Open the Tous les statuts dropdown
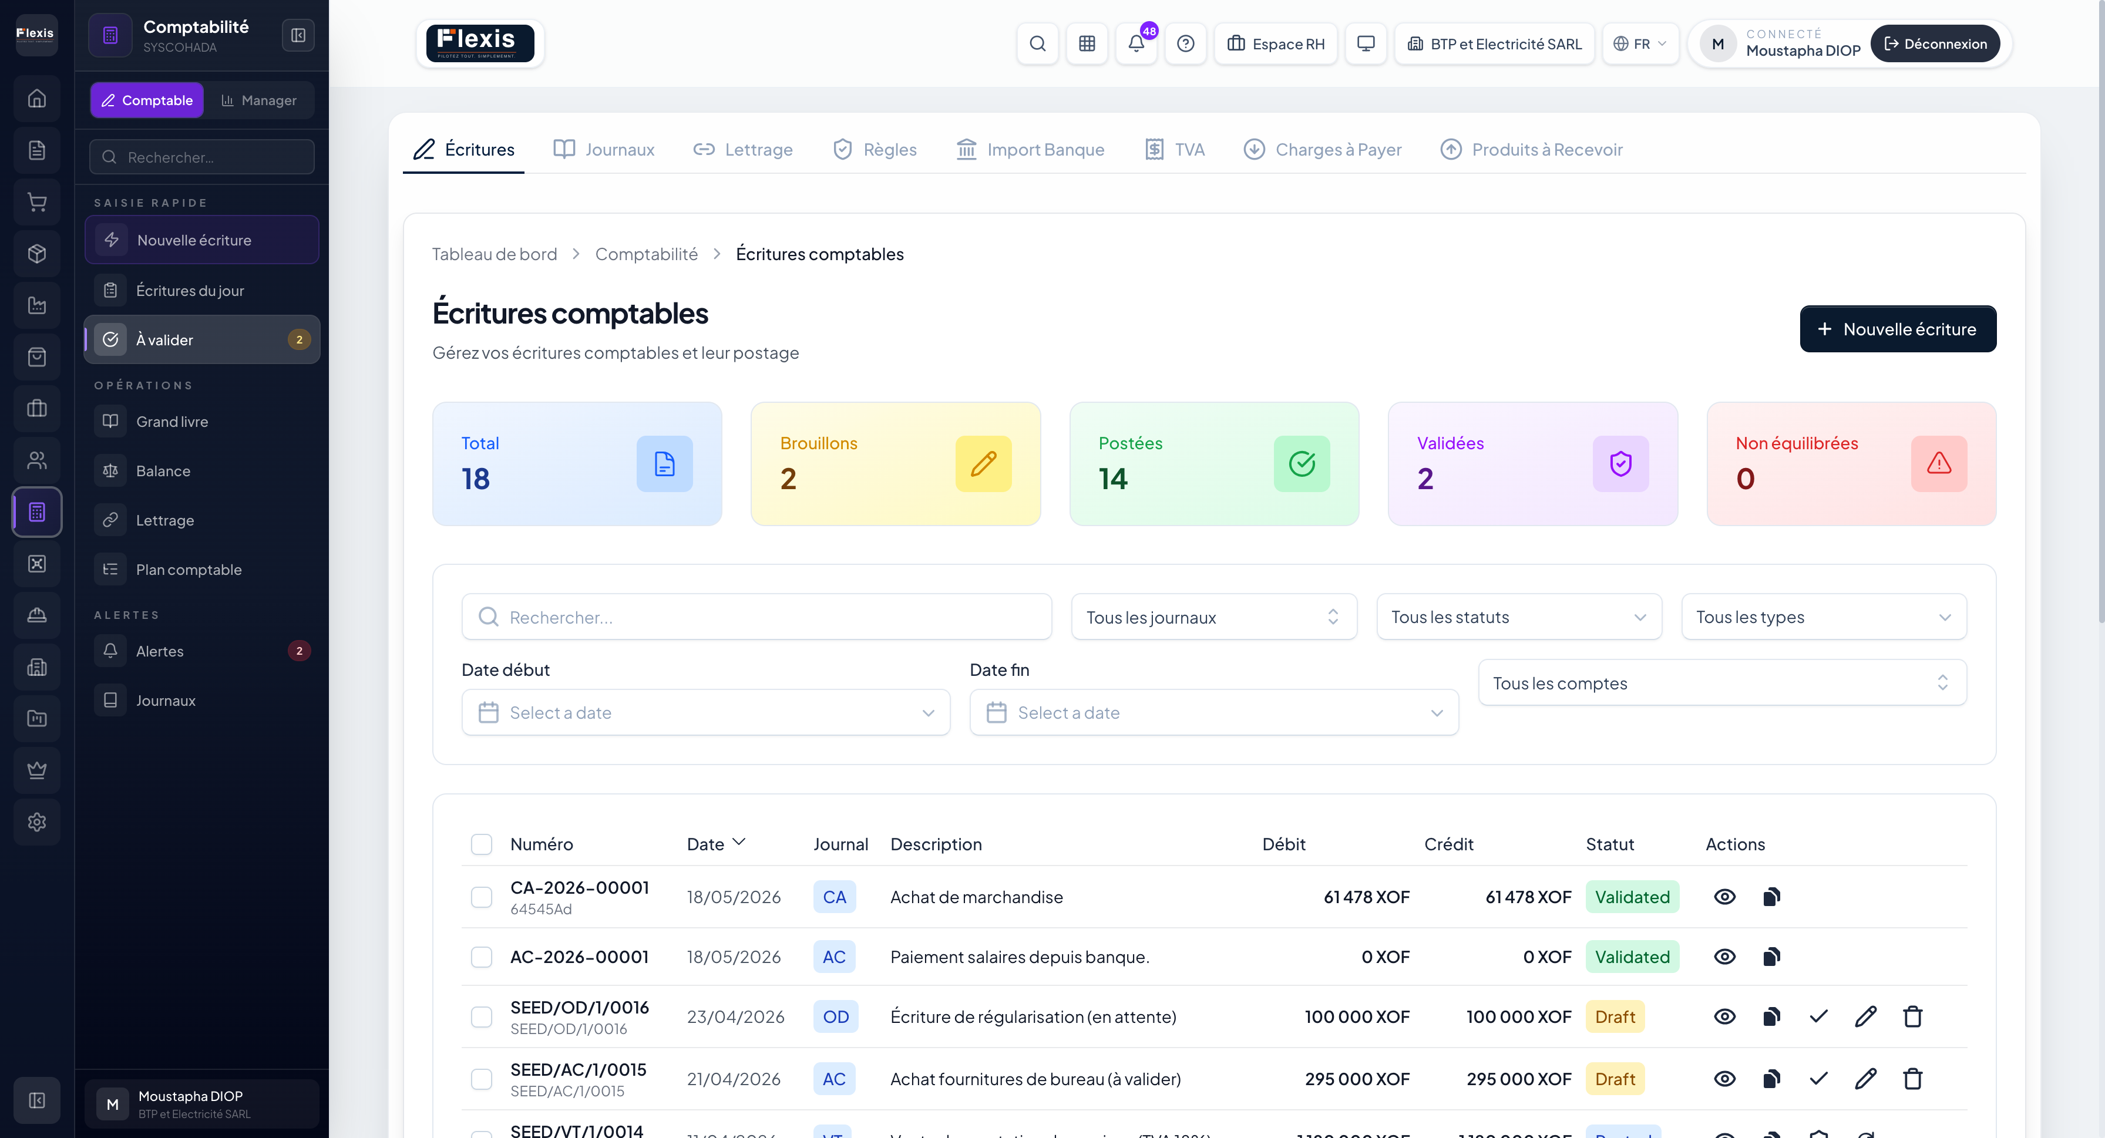 pyautogui.click(x=1518, y=617)
